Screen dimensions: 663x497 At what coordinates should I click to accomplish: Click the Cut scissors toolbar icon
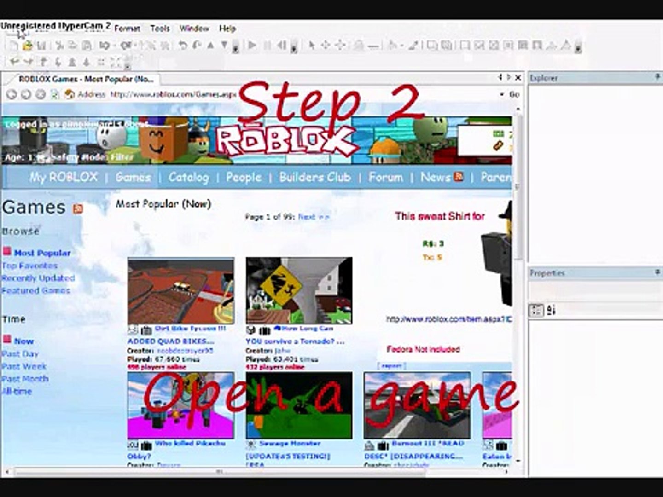tap(59, 46)
